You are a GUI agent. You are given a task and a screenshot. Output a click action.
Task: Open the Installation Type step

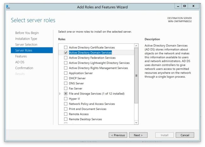point(26,39)
